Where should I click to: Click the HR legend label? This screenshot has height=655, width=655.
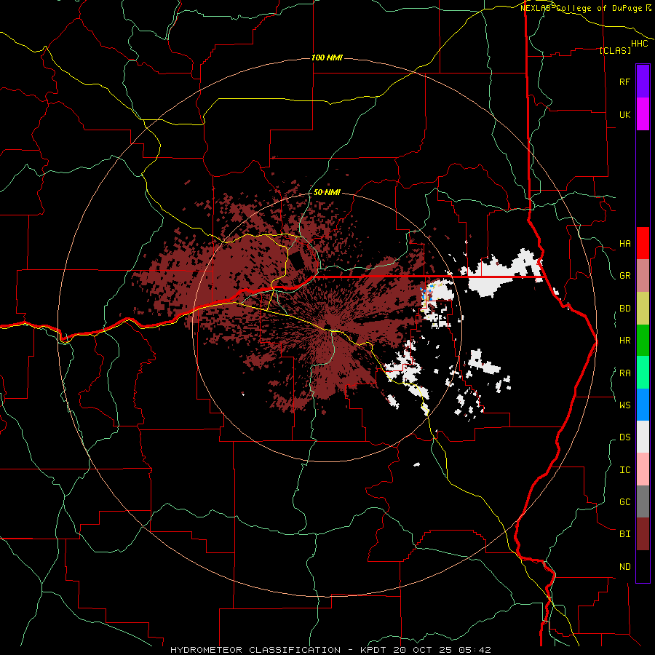pos(624,341)
